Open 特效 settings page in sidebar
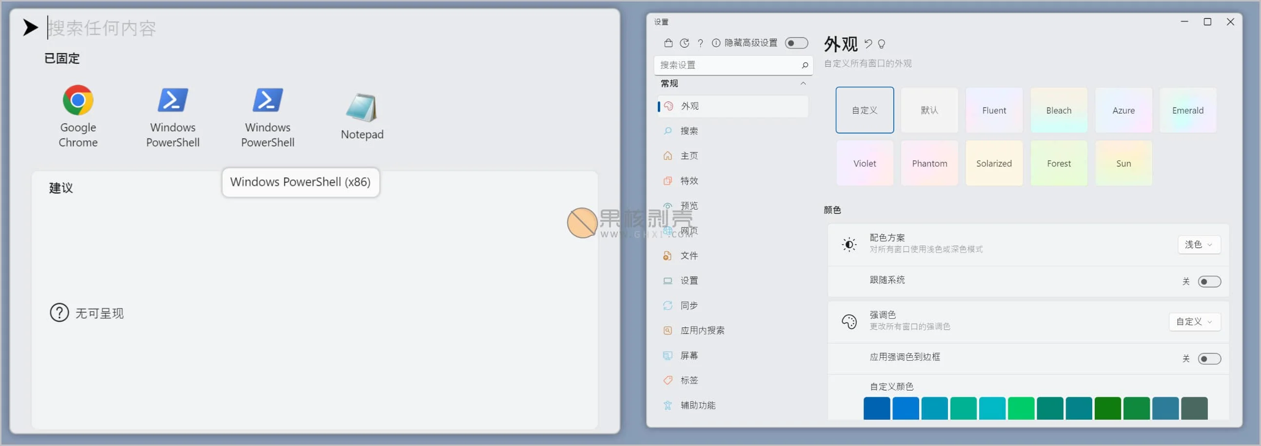 (x=689, y=181)
